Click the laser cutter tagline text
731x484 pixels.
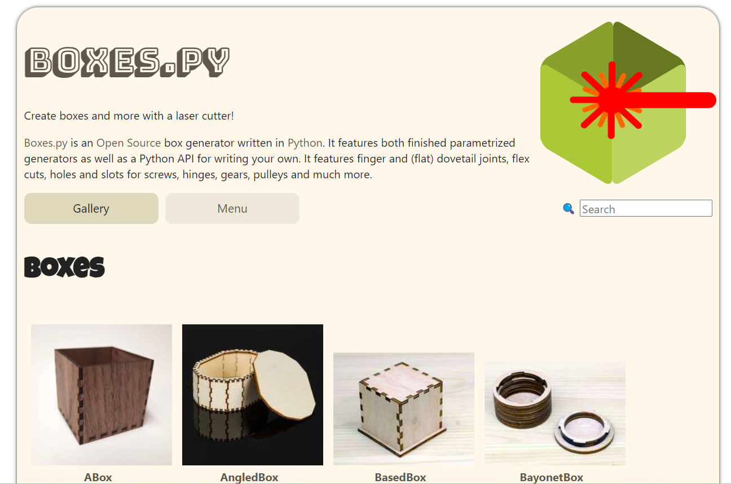(x=129, y=116)
